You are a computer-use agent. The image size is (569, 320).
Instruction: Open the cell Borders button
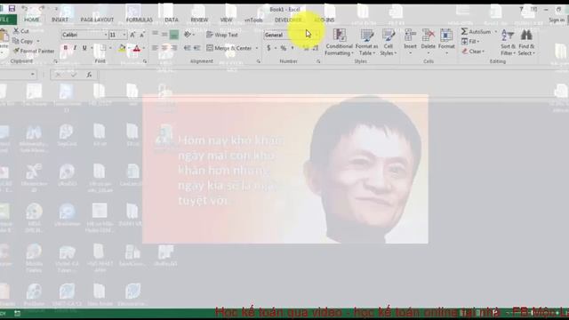(103, 48)
